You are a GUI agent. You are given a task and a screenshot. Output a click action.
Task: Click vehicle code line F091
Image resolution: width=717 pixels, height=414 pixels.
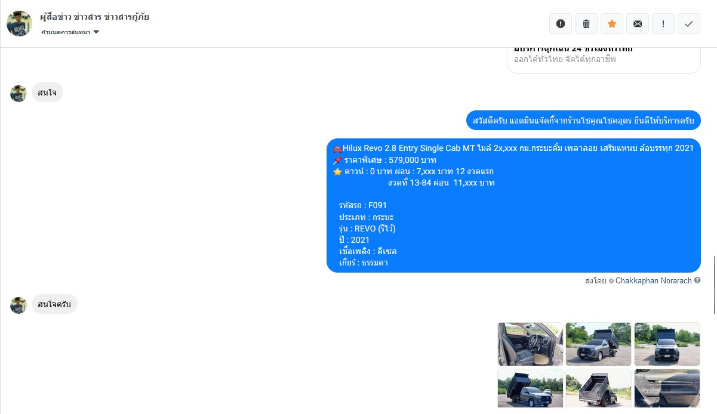pos(363,206)
